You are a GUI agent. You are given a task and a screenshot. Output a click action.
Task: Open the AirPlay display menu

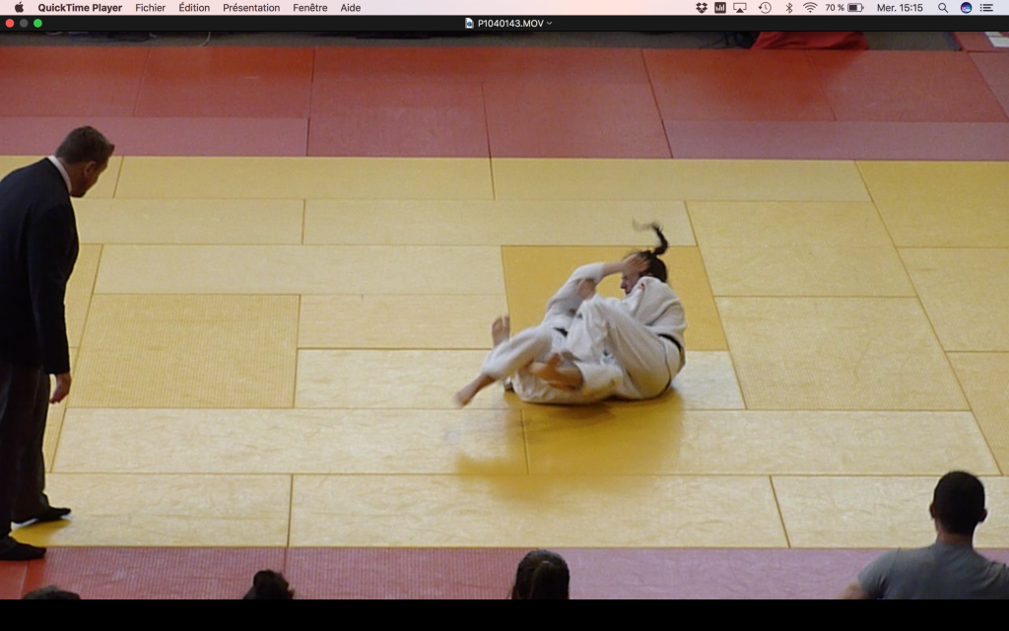[x=740, y=8]
